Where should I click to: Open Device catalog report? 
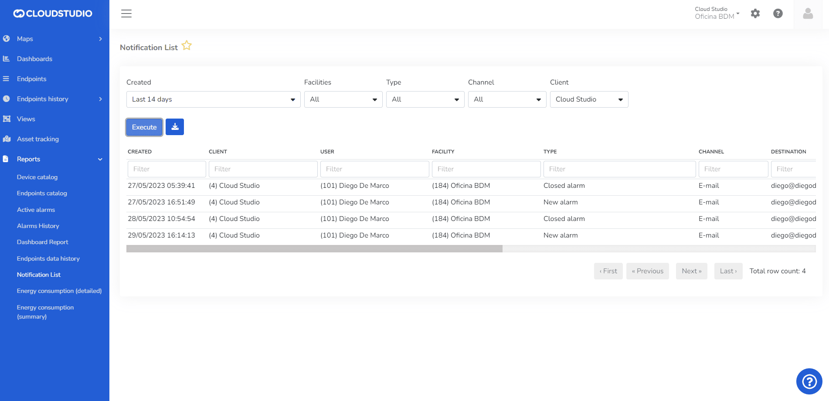click(x=37, y=177)
